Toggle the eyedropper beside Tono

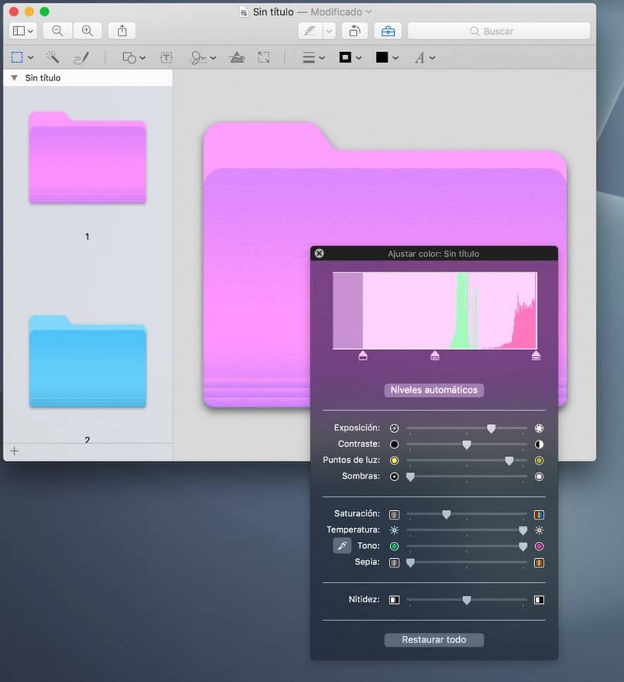(341, 547)
